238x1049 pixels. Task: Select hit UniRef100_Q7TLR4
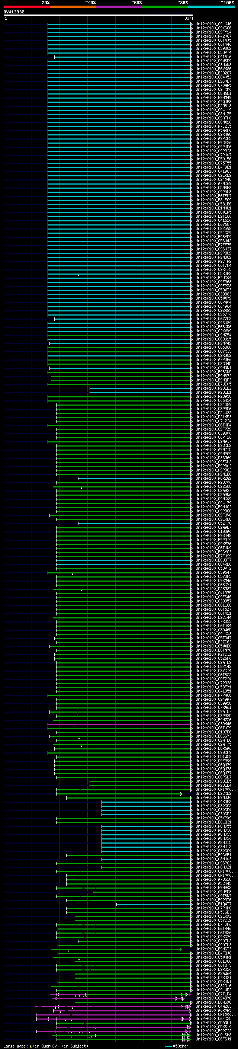(x=213, y=994)
